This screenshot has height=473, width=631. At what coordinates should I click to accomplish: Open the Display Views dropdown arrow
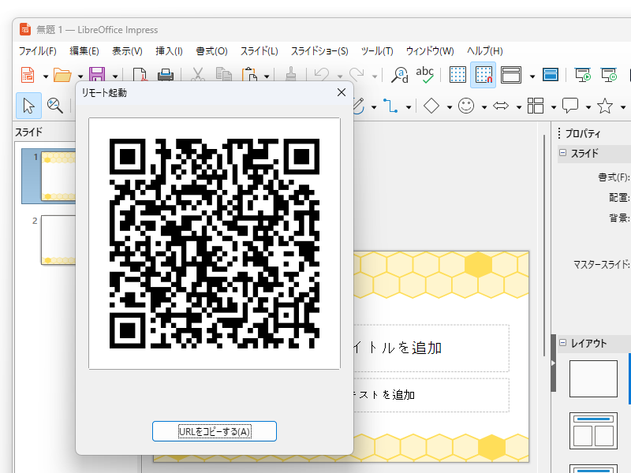[x=532, y=76]
